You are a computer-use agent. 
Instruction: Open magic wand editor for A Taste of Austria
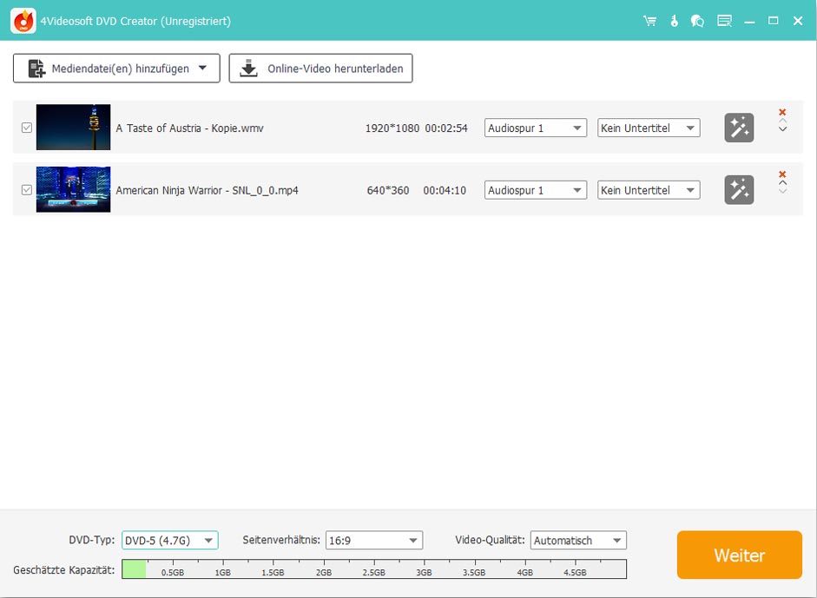pyautogui.click(x=739, y=128)
